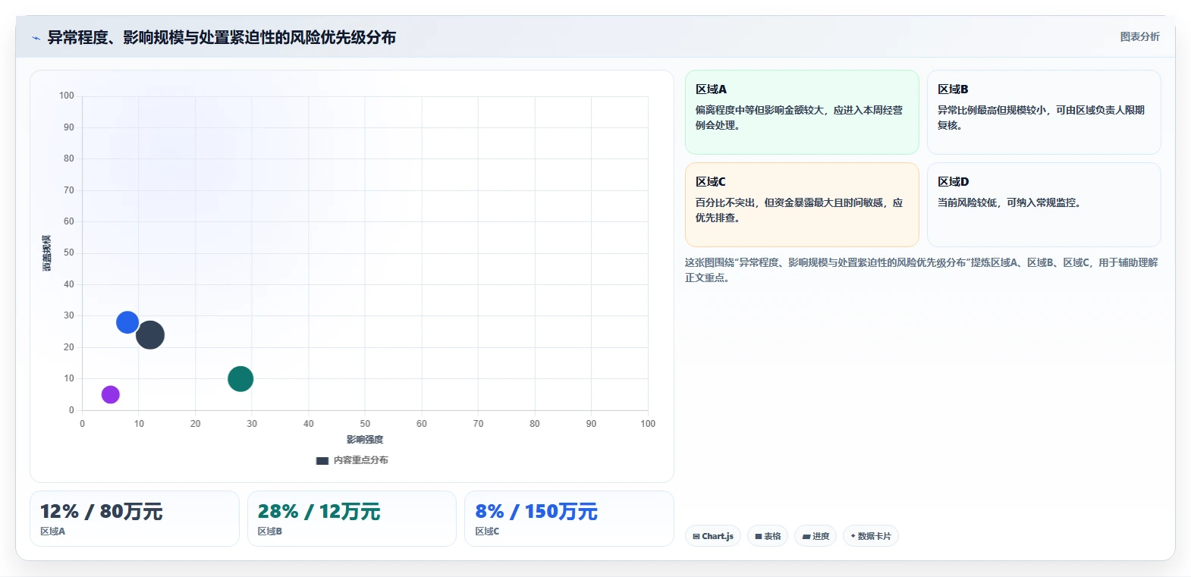Click the 内容重点分布 legend label

[x=361, y=460]
